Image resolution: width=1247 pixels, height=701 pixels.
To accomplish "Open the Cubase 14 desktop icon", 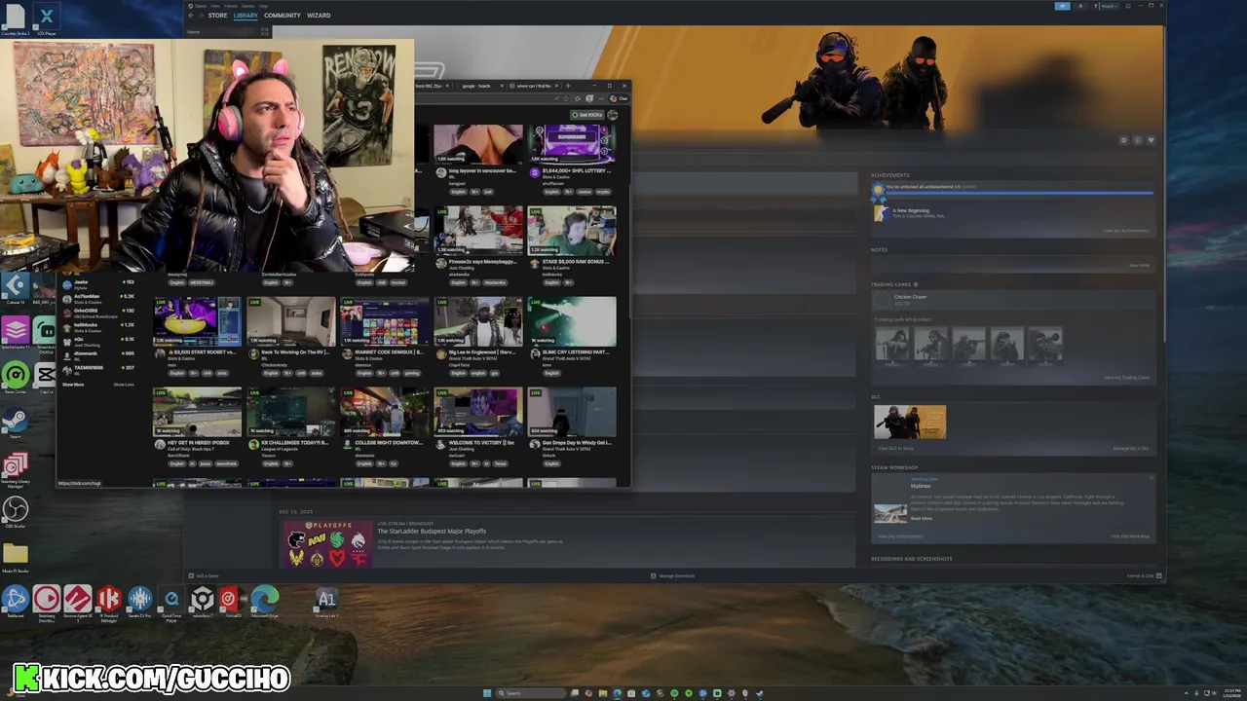I will [15, 287].
